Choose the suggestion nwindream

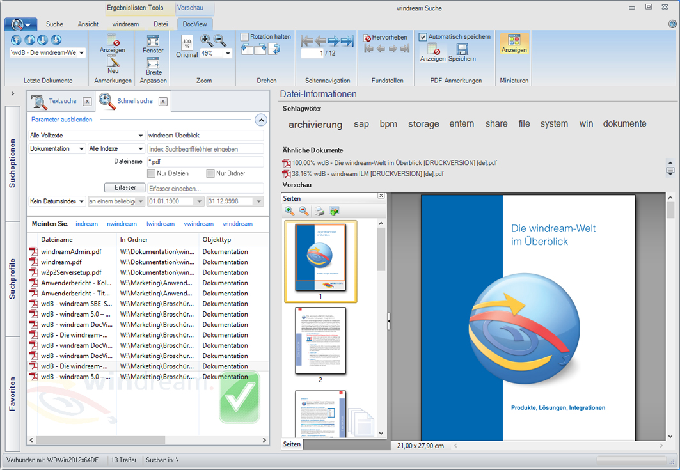tap(122, 224)
